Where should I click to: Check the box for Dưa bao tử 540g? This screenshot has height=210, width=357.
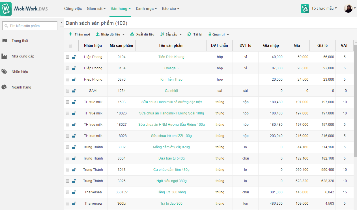coord(68,158)
